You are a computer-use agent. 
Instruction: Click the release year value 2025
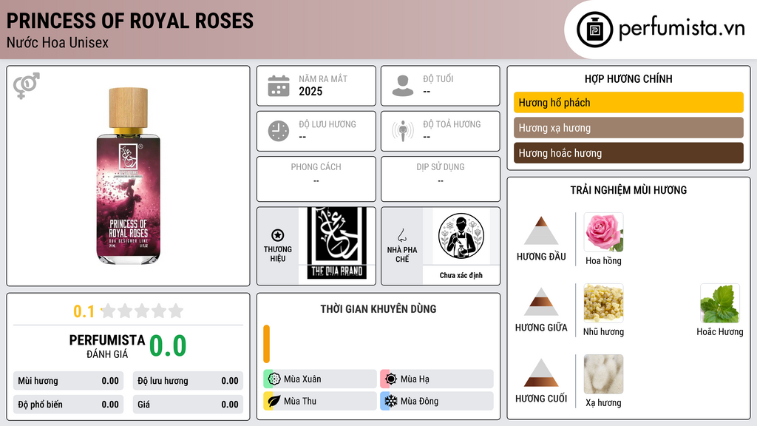(x=310, y=91)
